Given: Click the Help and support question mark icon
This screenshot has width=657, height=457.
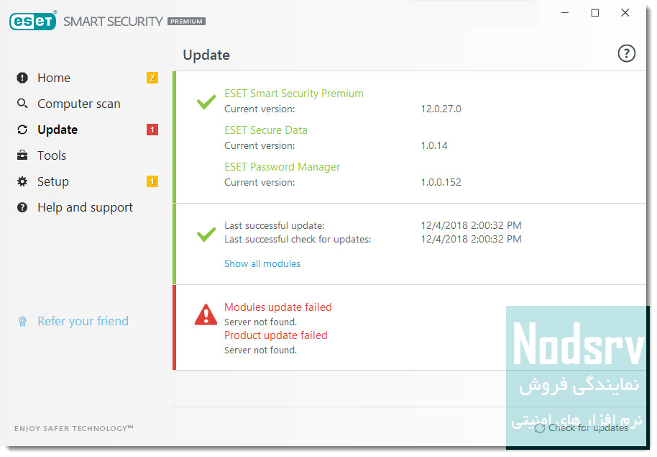Looking at the screenshot, I should (x=22, y=207).
